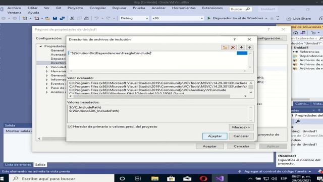Move the include line down with arrow
Screen dimensions: 323x182
coord(241,48)
